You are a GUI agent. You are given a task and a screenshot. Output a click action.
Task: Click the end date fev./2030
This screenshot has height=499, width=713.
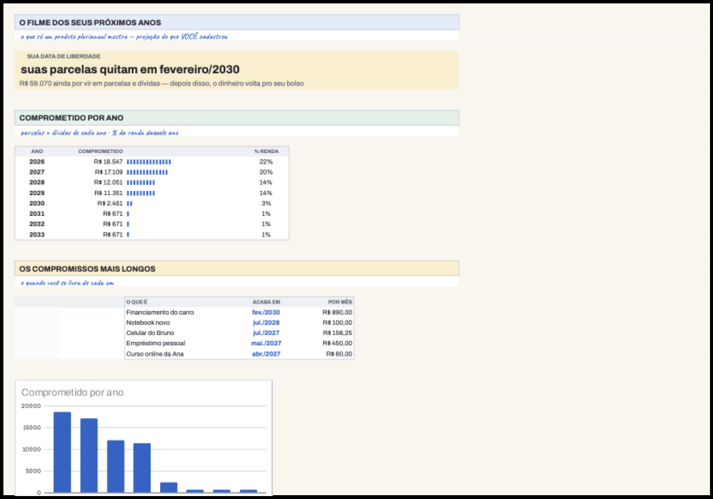[266, 312]
